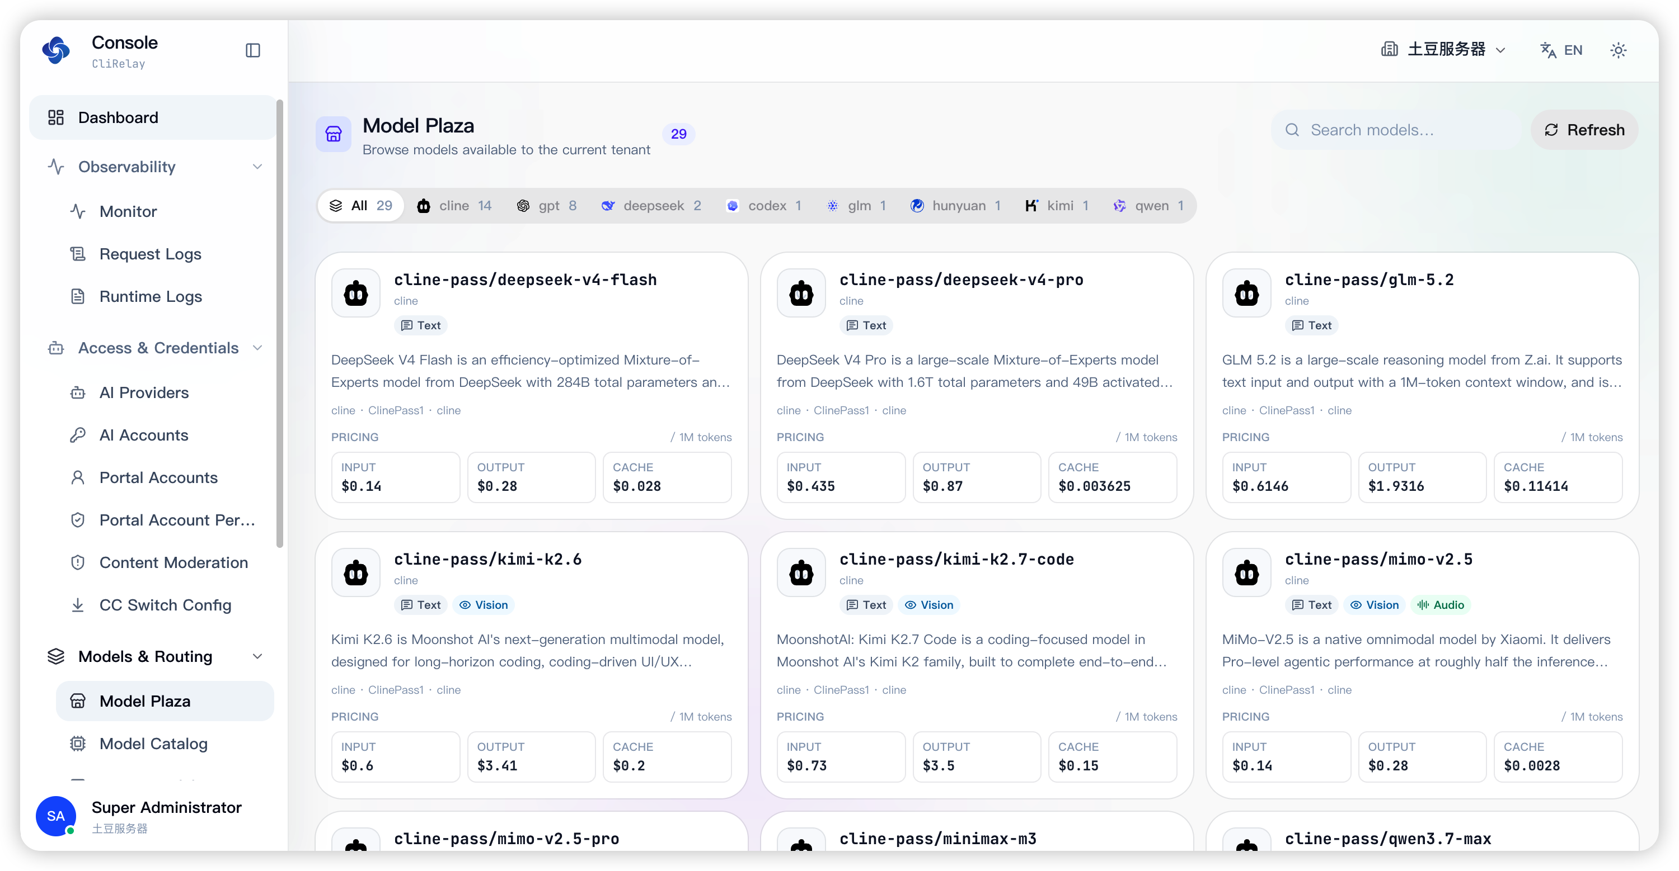Open the 土豆服务器 tenant dropdown

[1443, 49]
